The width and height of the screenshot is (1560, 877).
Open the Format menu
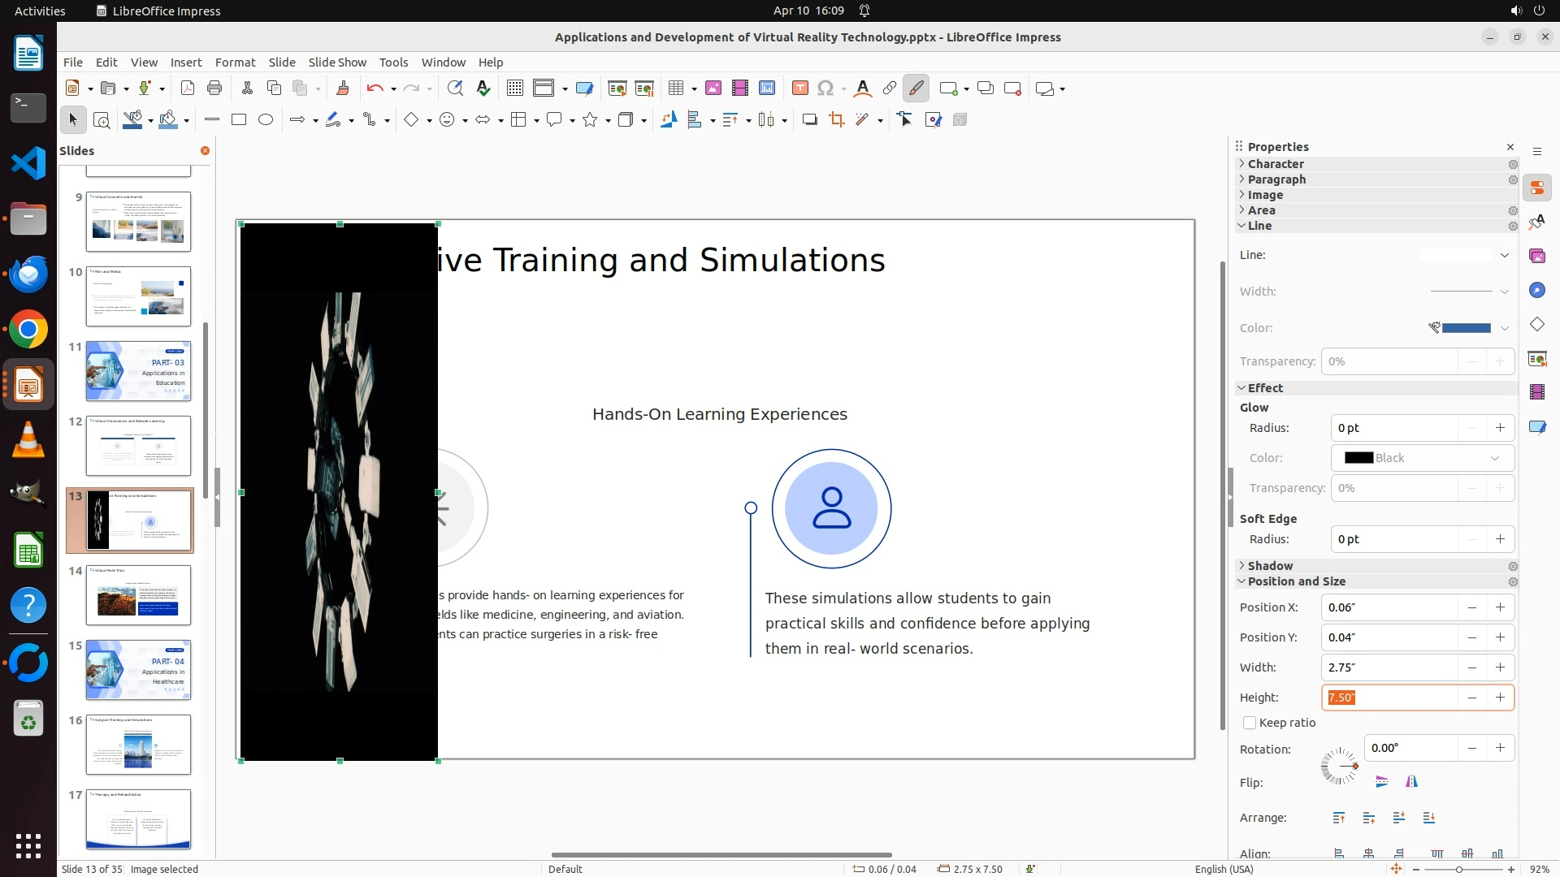coord(235,63)
